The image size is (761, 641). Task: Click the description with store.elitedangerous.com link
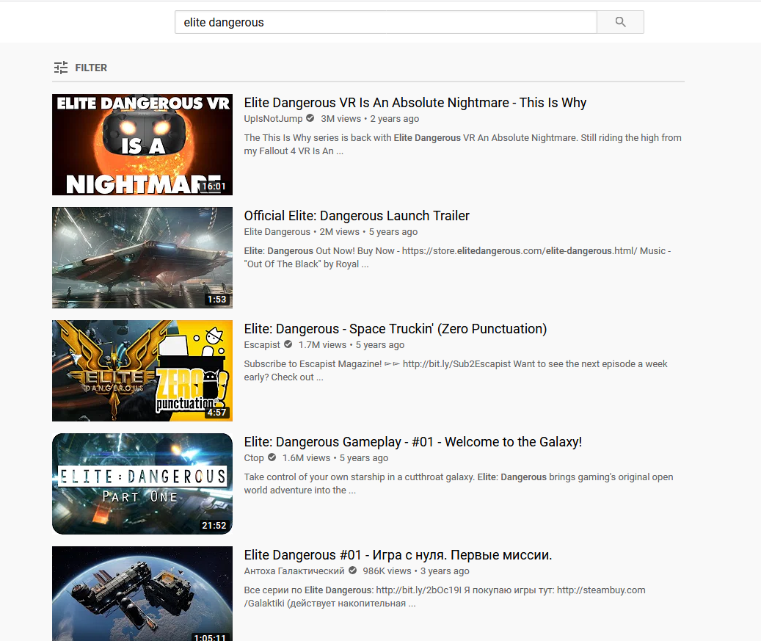point(457,258)
